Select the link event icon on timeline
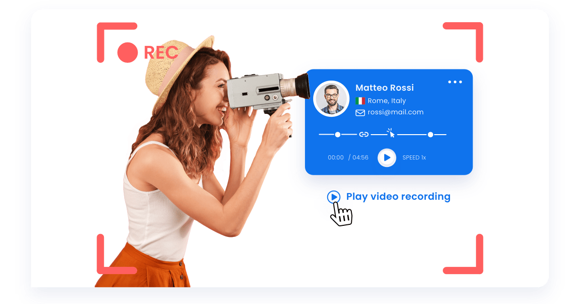 click(364, 134)
